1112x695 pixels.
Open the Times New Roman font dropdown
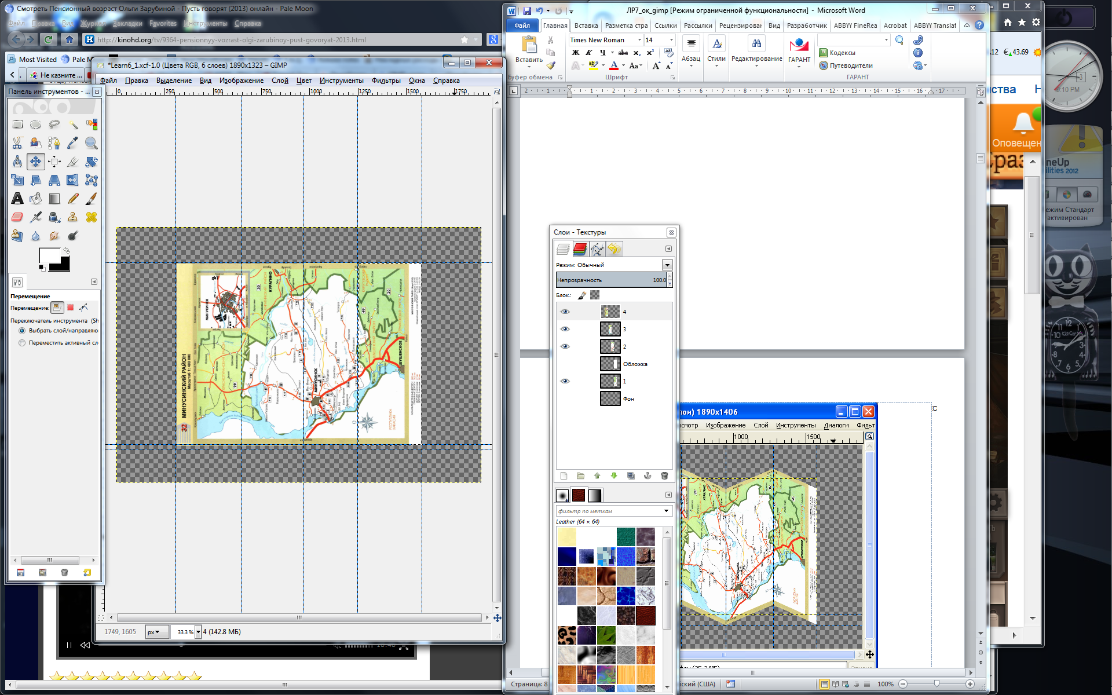point(639,40)
